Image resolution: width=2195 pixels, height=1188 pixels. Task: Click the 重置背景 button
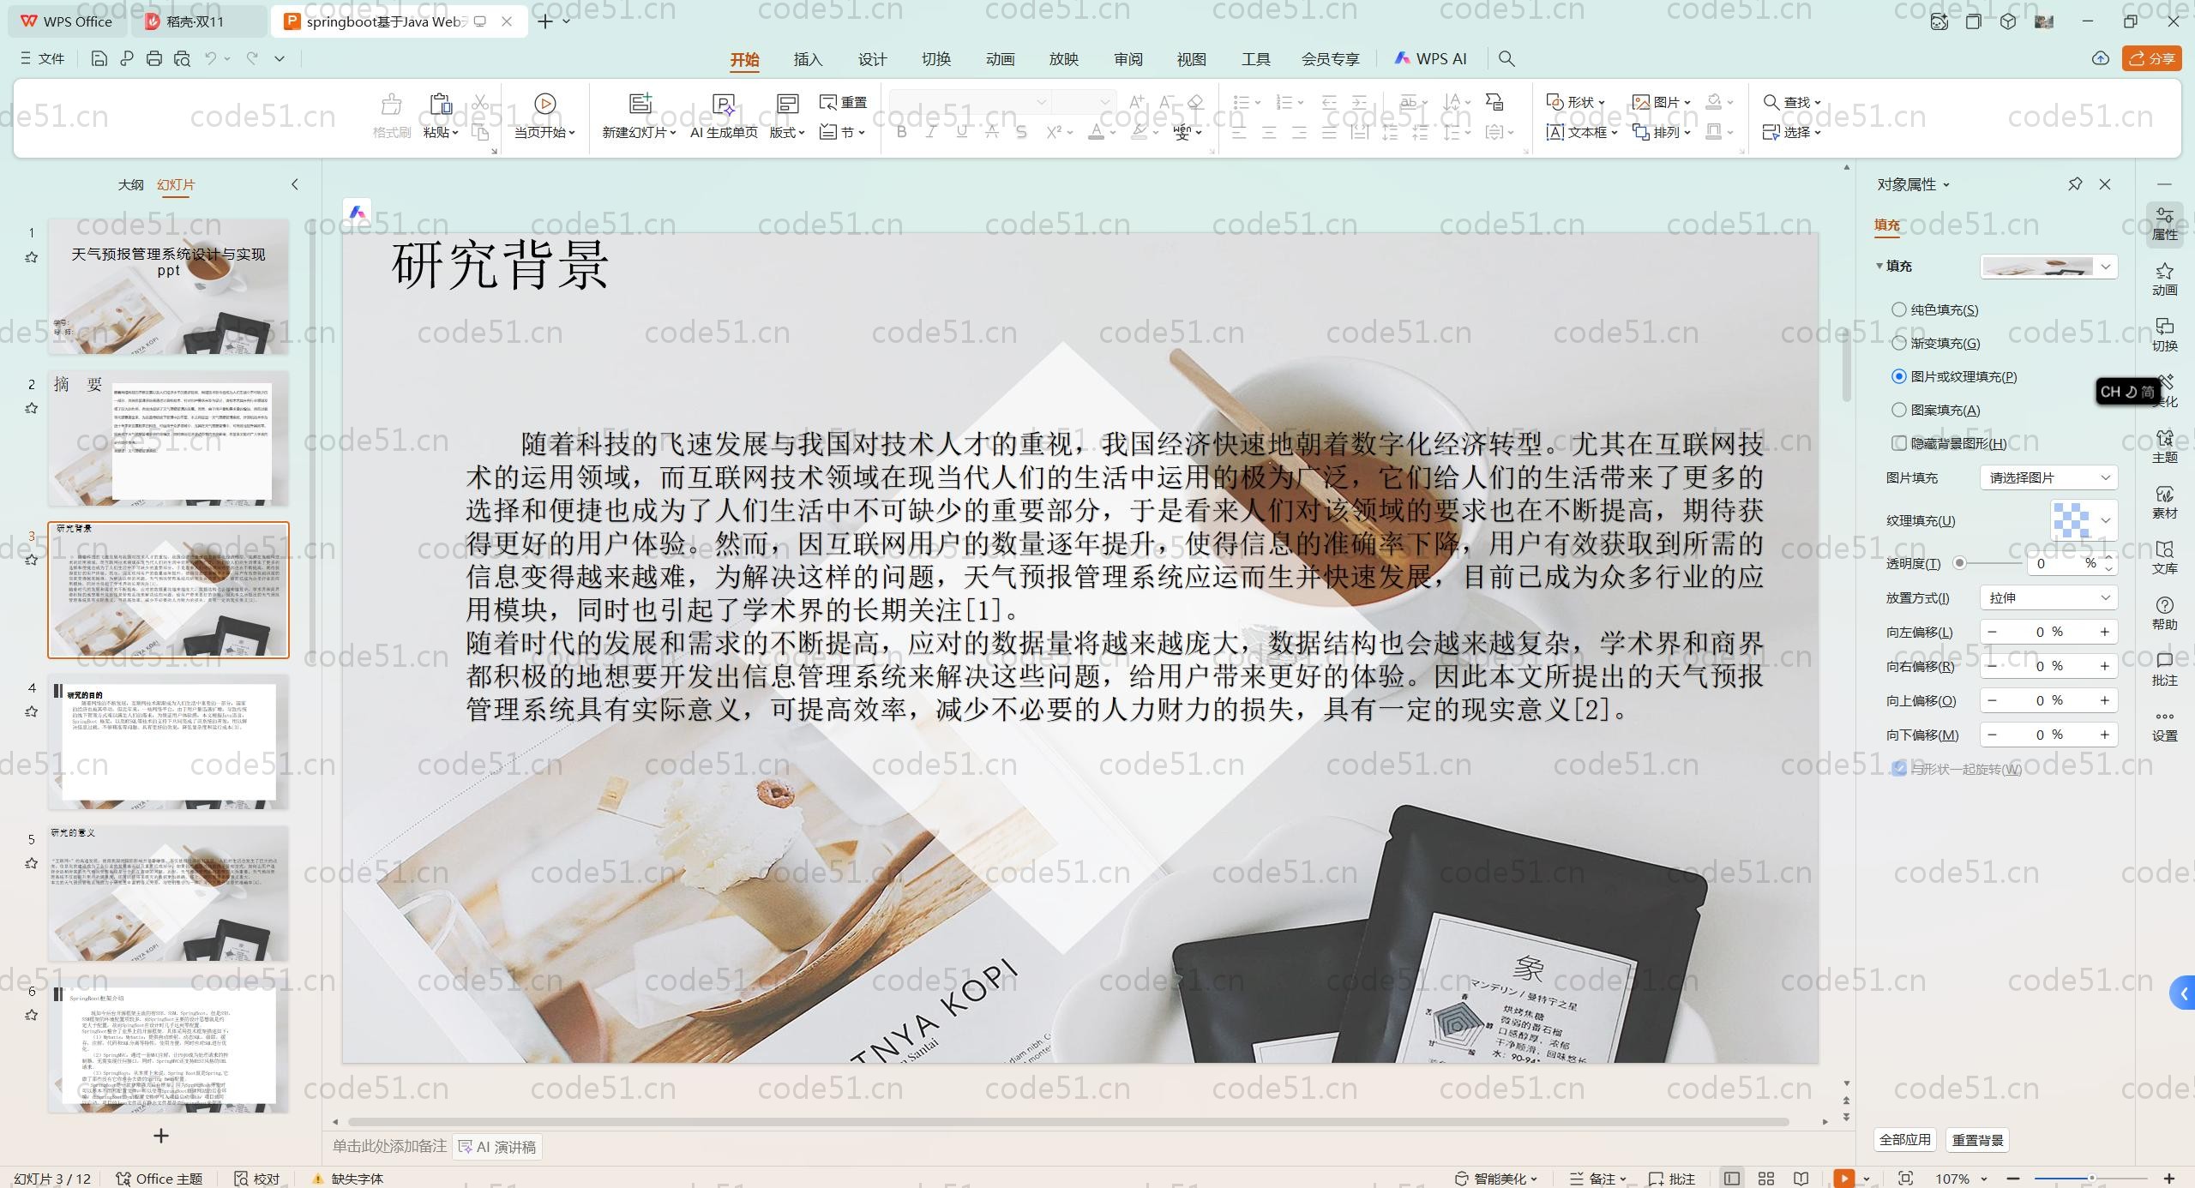[1977, 1140]
